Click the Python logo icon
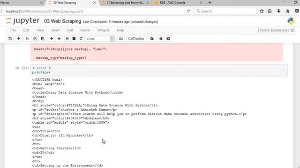This screenshot has height=168, width=300. tap(291, 21)
